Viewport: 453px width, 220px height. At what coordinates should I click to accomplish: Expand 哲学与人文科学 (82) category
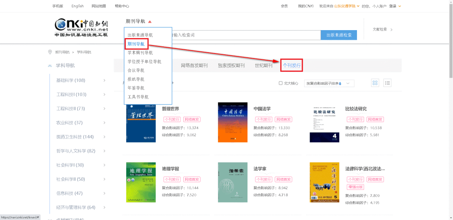tap(104, 151)
